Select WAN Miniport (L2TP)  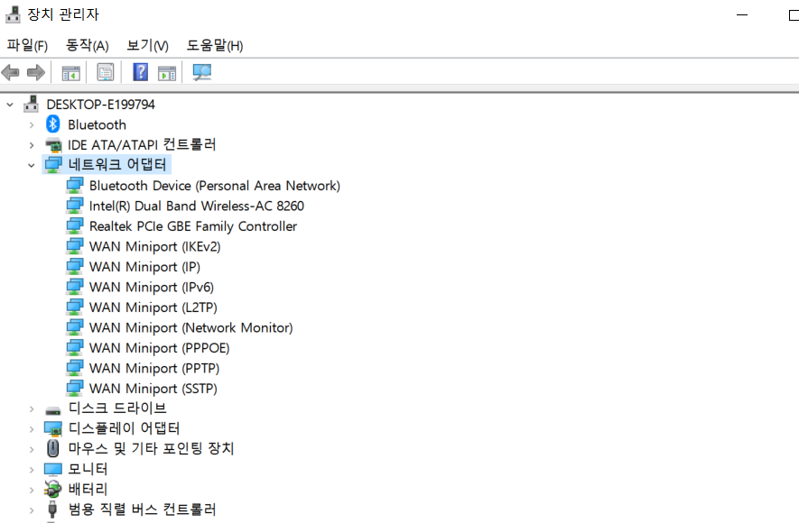tap(153, 307)
